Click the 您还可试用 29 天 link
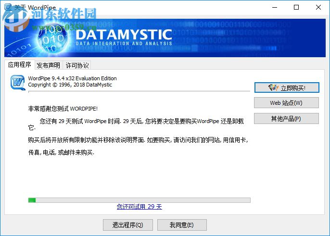The height and width of the screenshot is (236, 330). click(x=140, y=207)
